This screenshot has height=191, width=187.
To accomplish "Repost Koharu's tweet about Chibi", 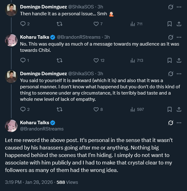I will click(59, 60).
